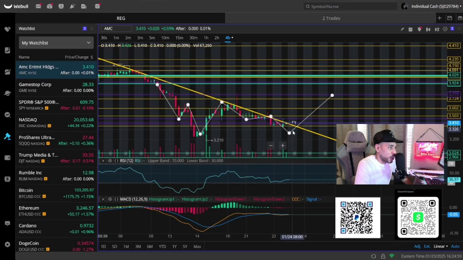Open the gauge dashboard icon in top bar

50,6
